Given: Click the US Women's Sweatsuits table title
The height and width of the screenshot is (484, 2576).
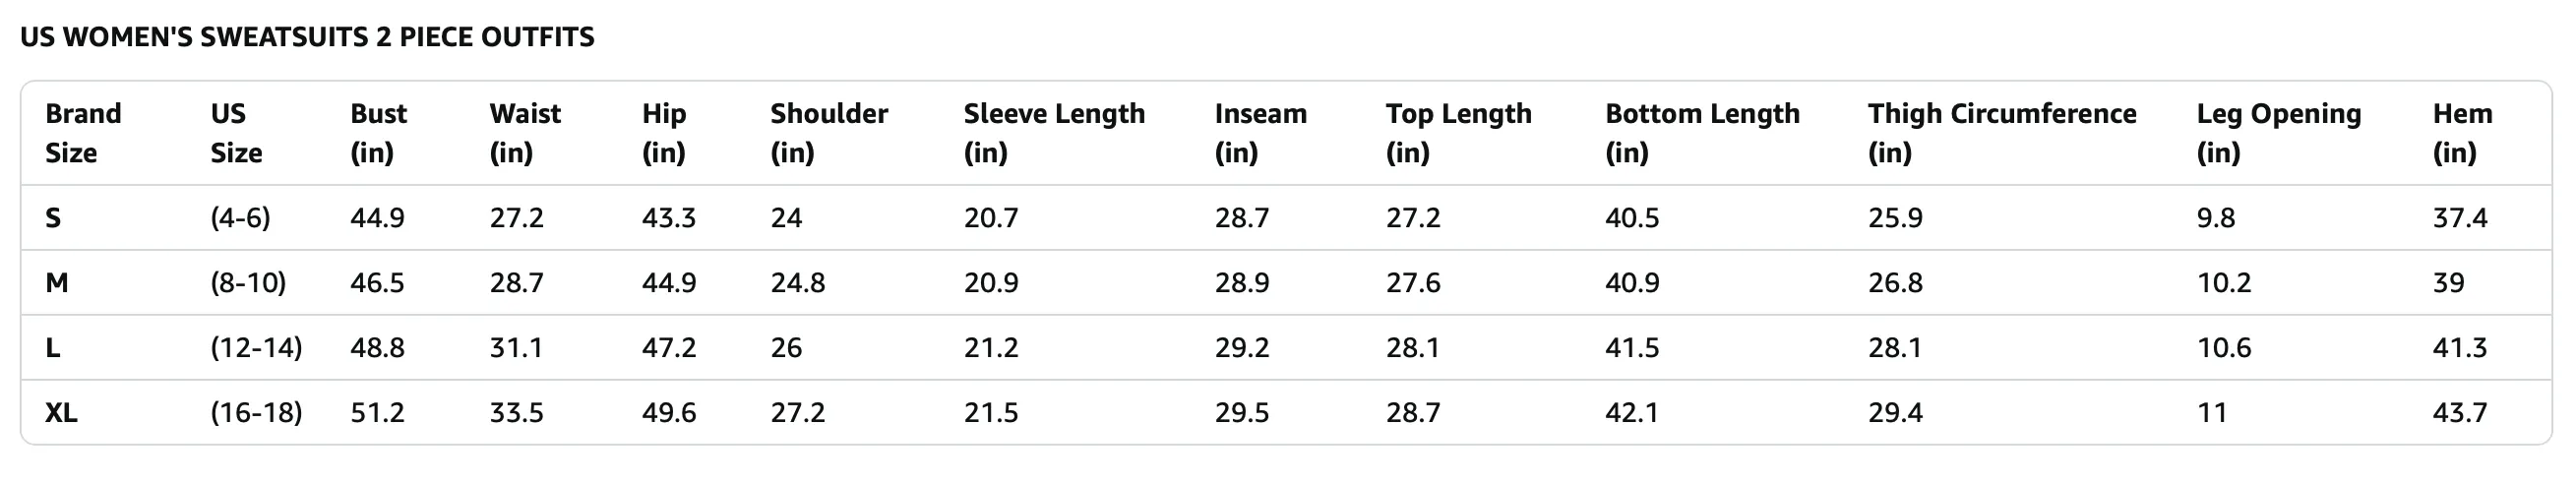Looking at the screenshot, I should [x=307, y=37].
